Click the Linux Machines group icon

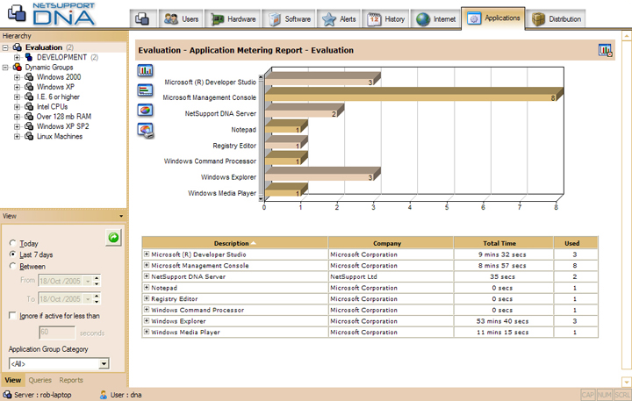tap(29, 136)
